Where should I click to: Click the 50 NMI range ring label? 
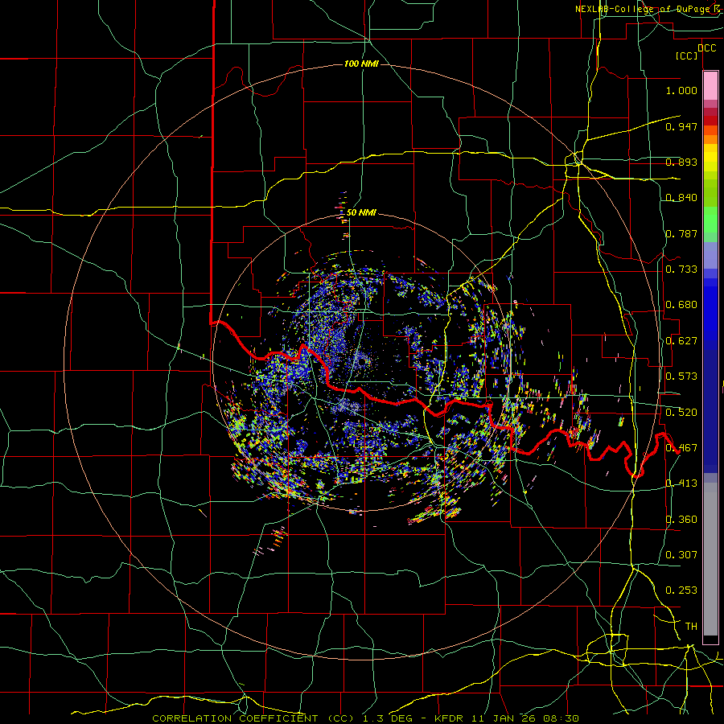click(361, 213)
